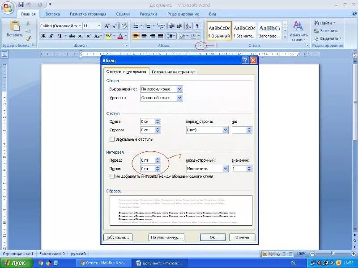Increase font size with grow icon
The image size is (358, 268).
coord(107,26)
